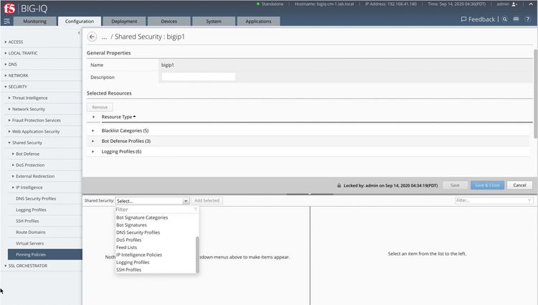The width and height of the screenshot is (538, 305).
Task: Choose DoS Profiles option
Action: pyautogui.click(x=128, y=240)
